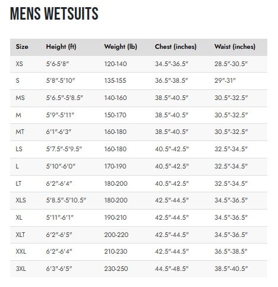Select the 3XL size row label

click(21, 269)
